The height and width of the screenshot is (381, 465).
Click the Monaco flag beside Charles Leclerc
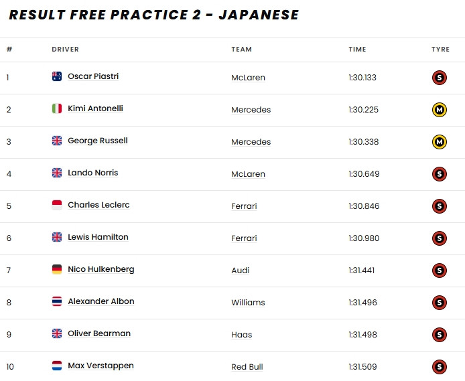57,205
